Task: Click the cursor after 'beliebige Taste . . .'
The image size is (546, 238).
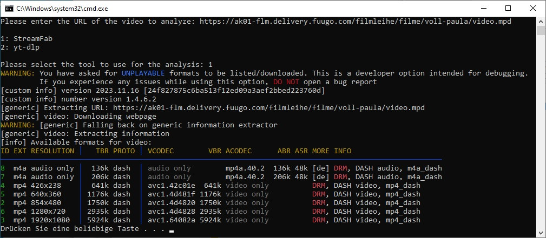Action: click(x=172, y=231)
